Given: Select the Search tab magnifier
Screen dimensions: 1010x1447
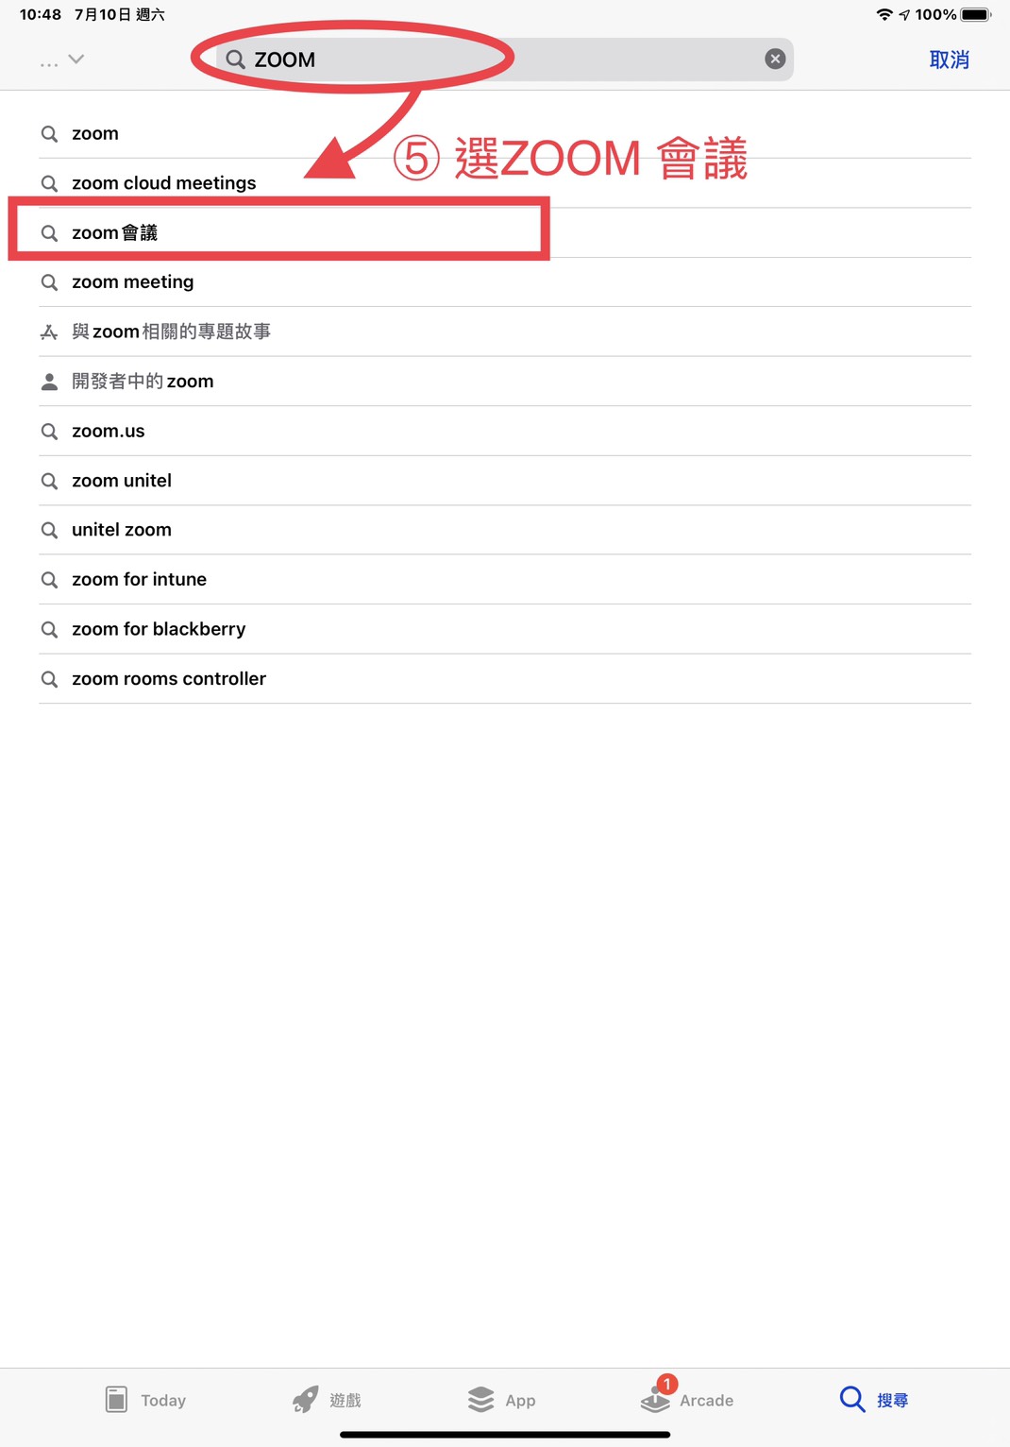Looking at the screenshot, I should coord(852,1399).
